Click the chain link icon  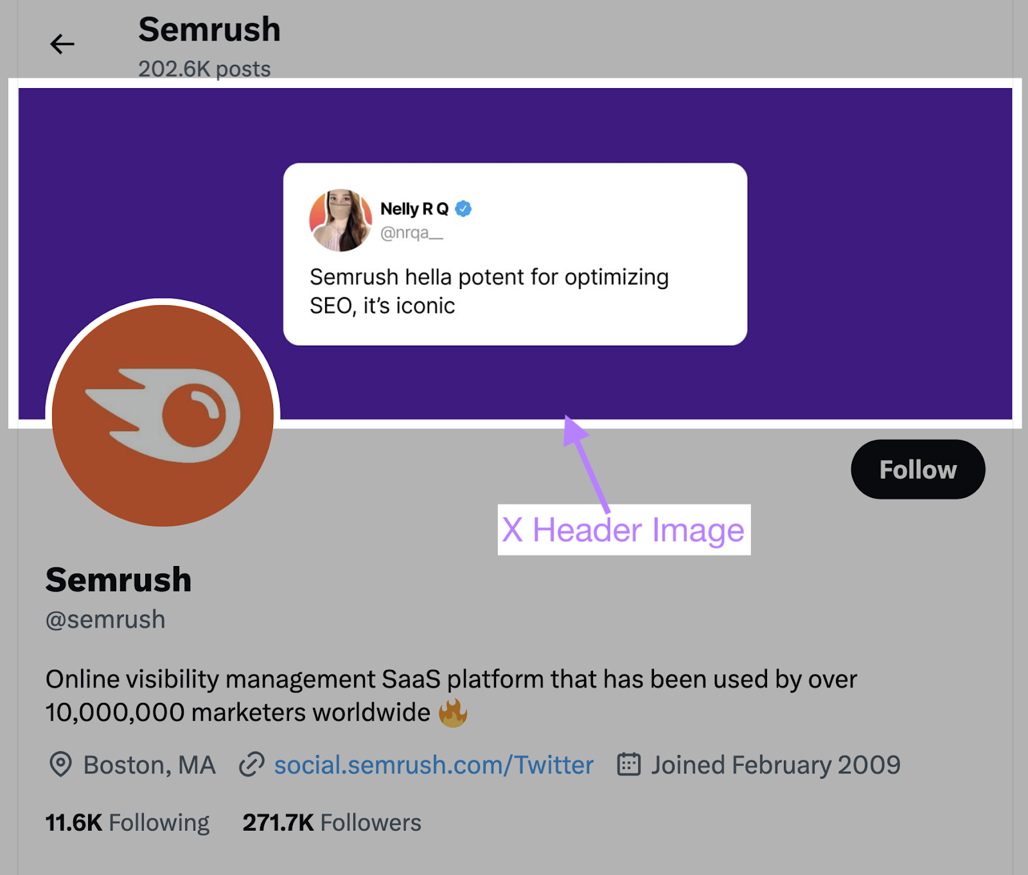252,765
